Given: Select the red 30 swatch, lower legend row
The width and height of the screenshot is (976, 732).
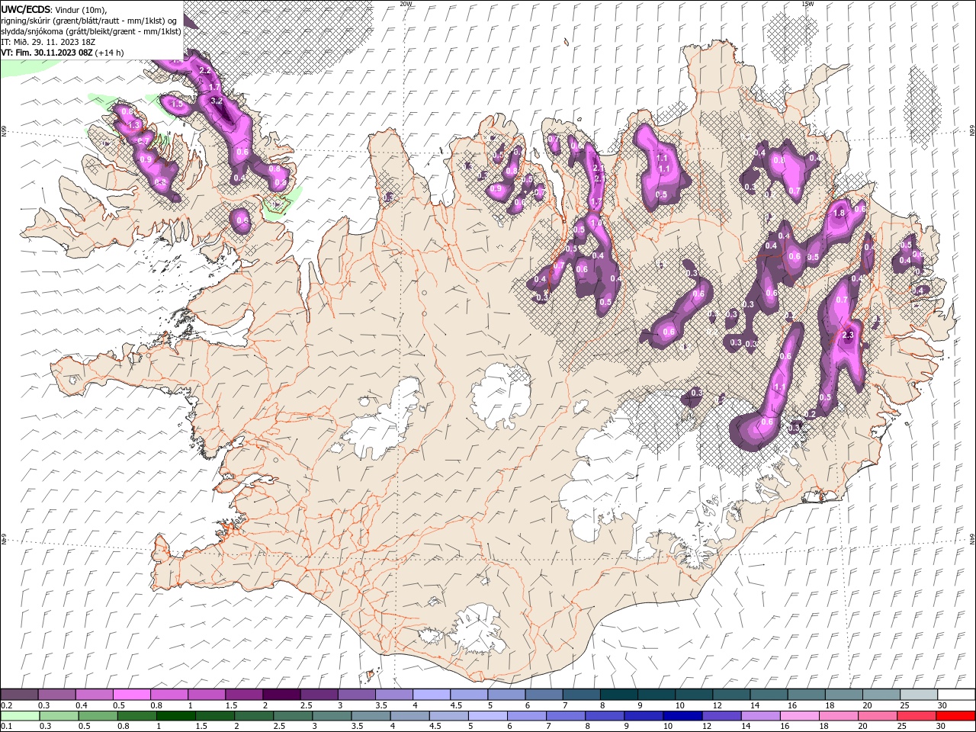Looking at the screenshot, I should pyautogui.click(x=956, y=716).
